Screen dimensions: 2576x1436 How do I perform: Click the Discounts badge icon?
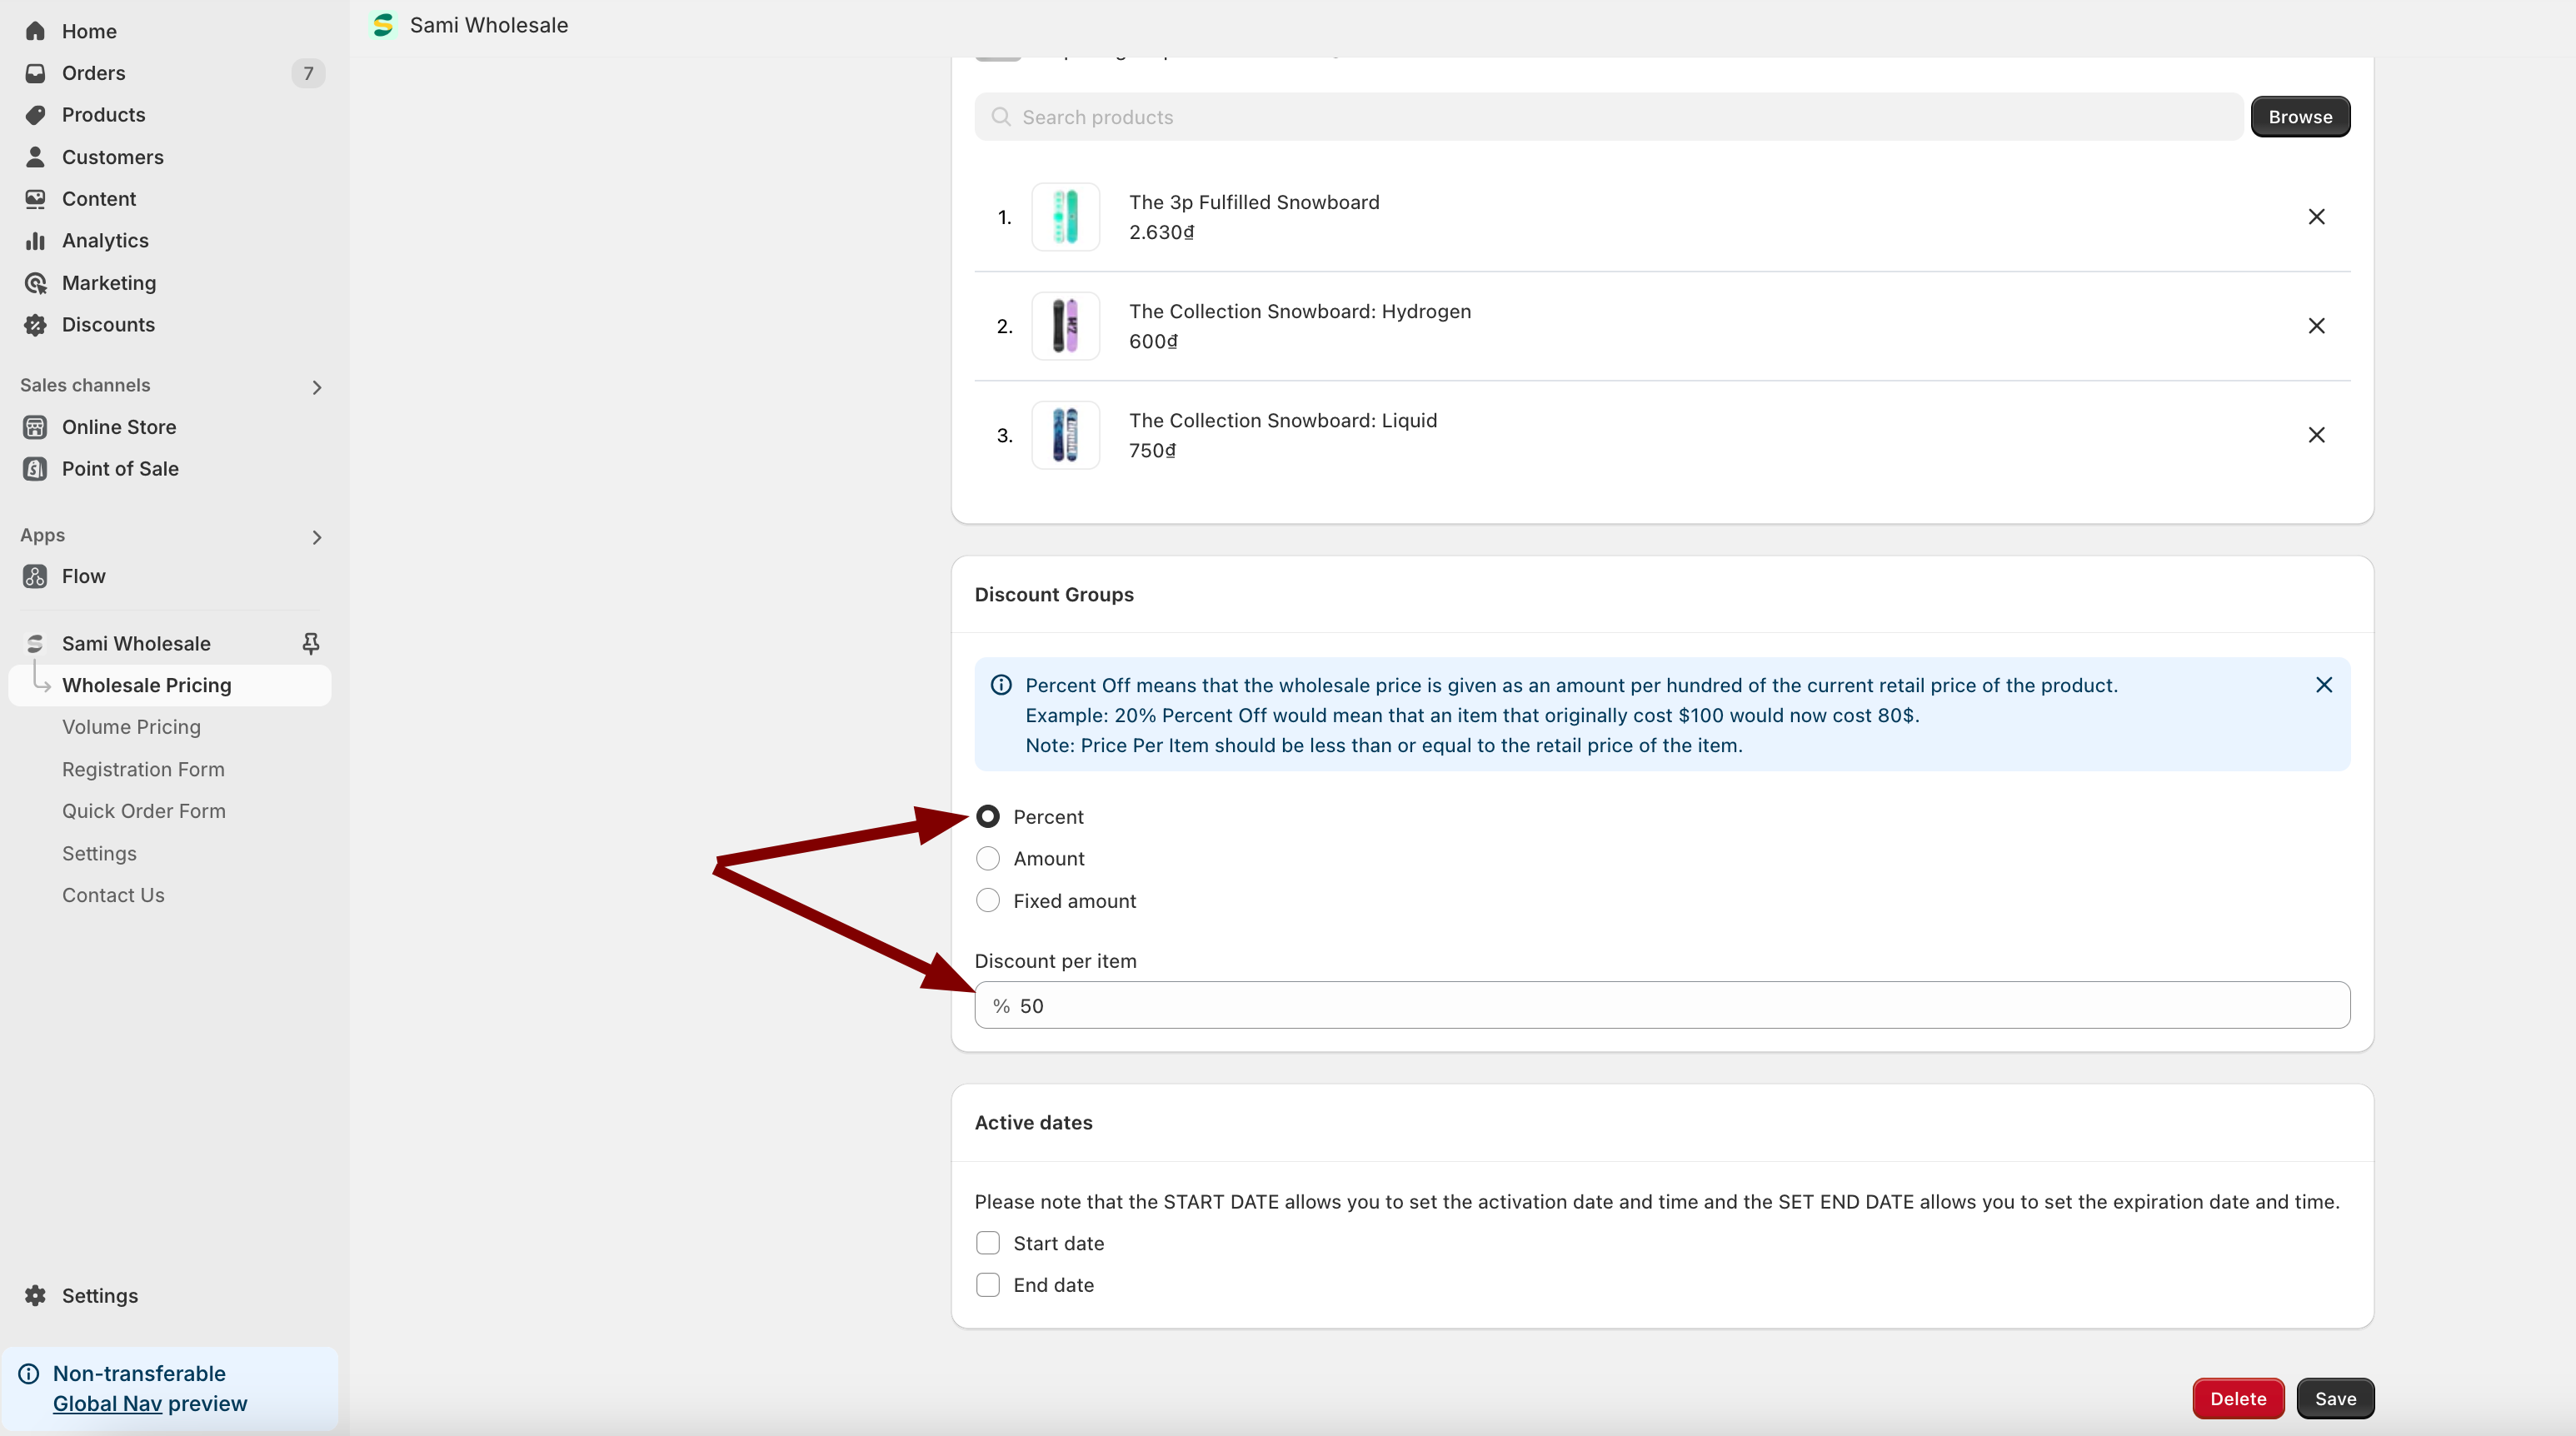(x=35, y=325)
